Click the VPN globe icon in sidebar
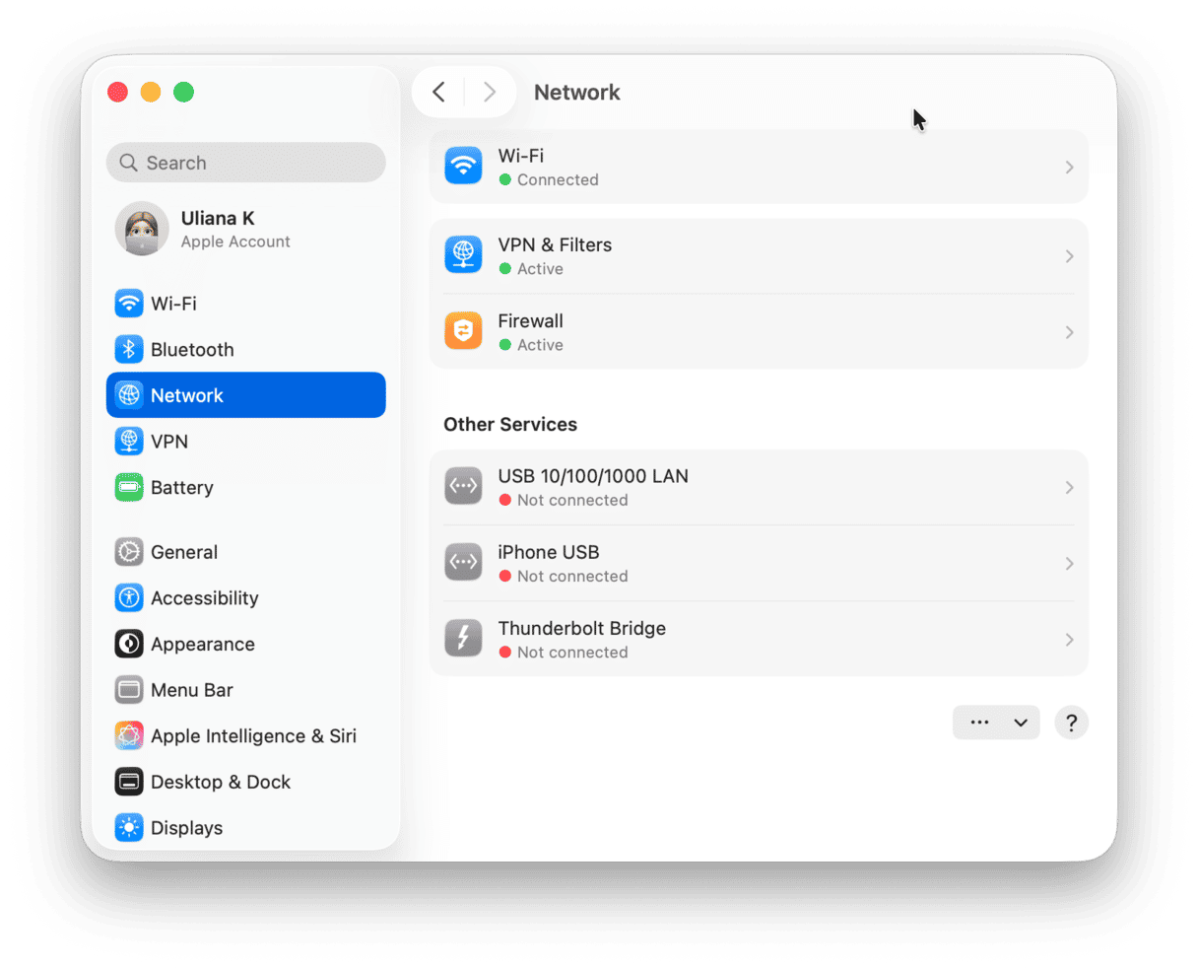This screenshot has height=968, width=1198. (129, 441)
